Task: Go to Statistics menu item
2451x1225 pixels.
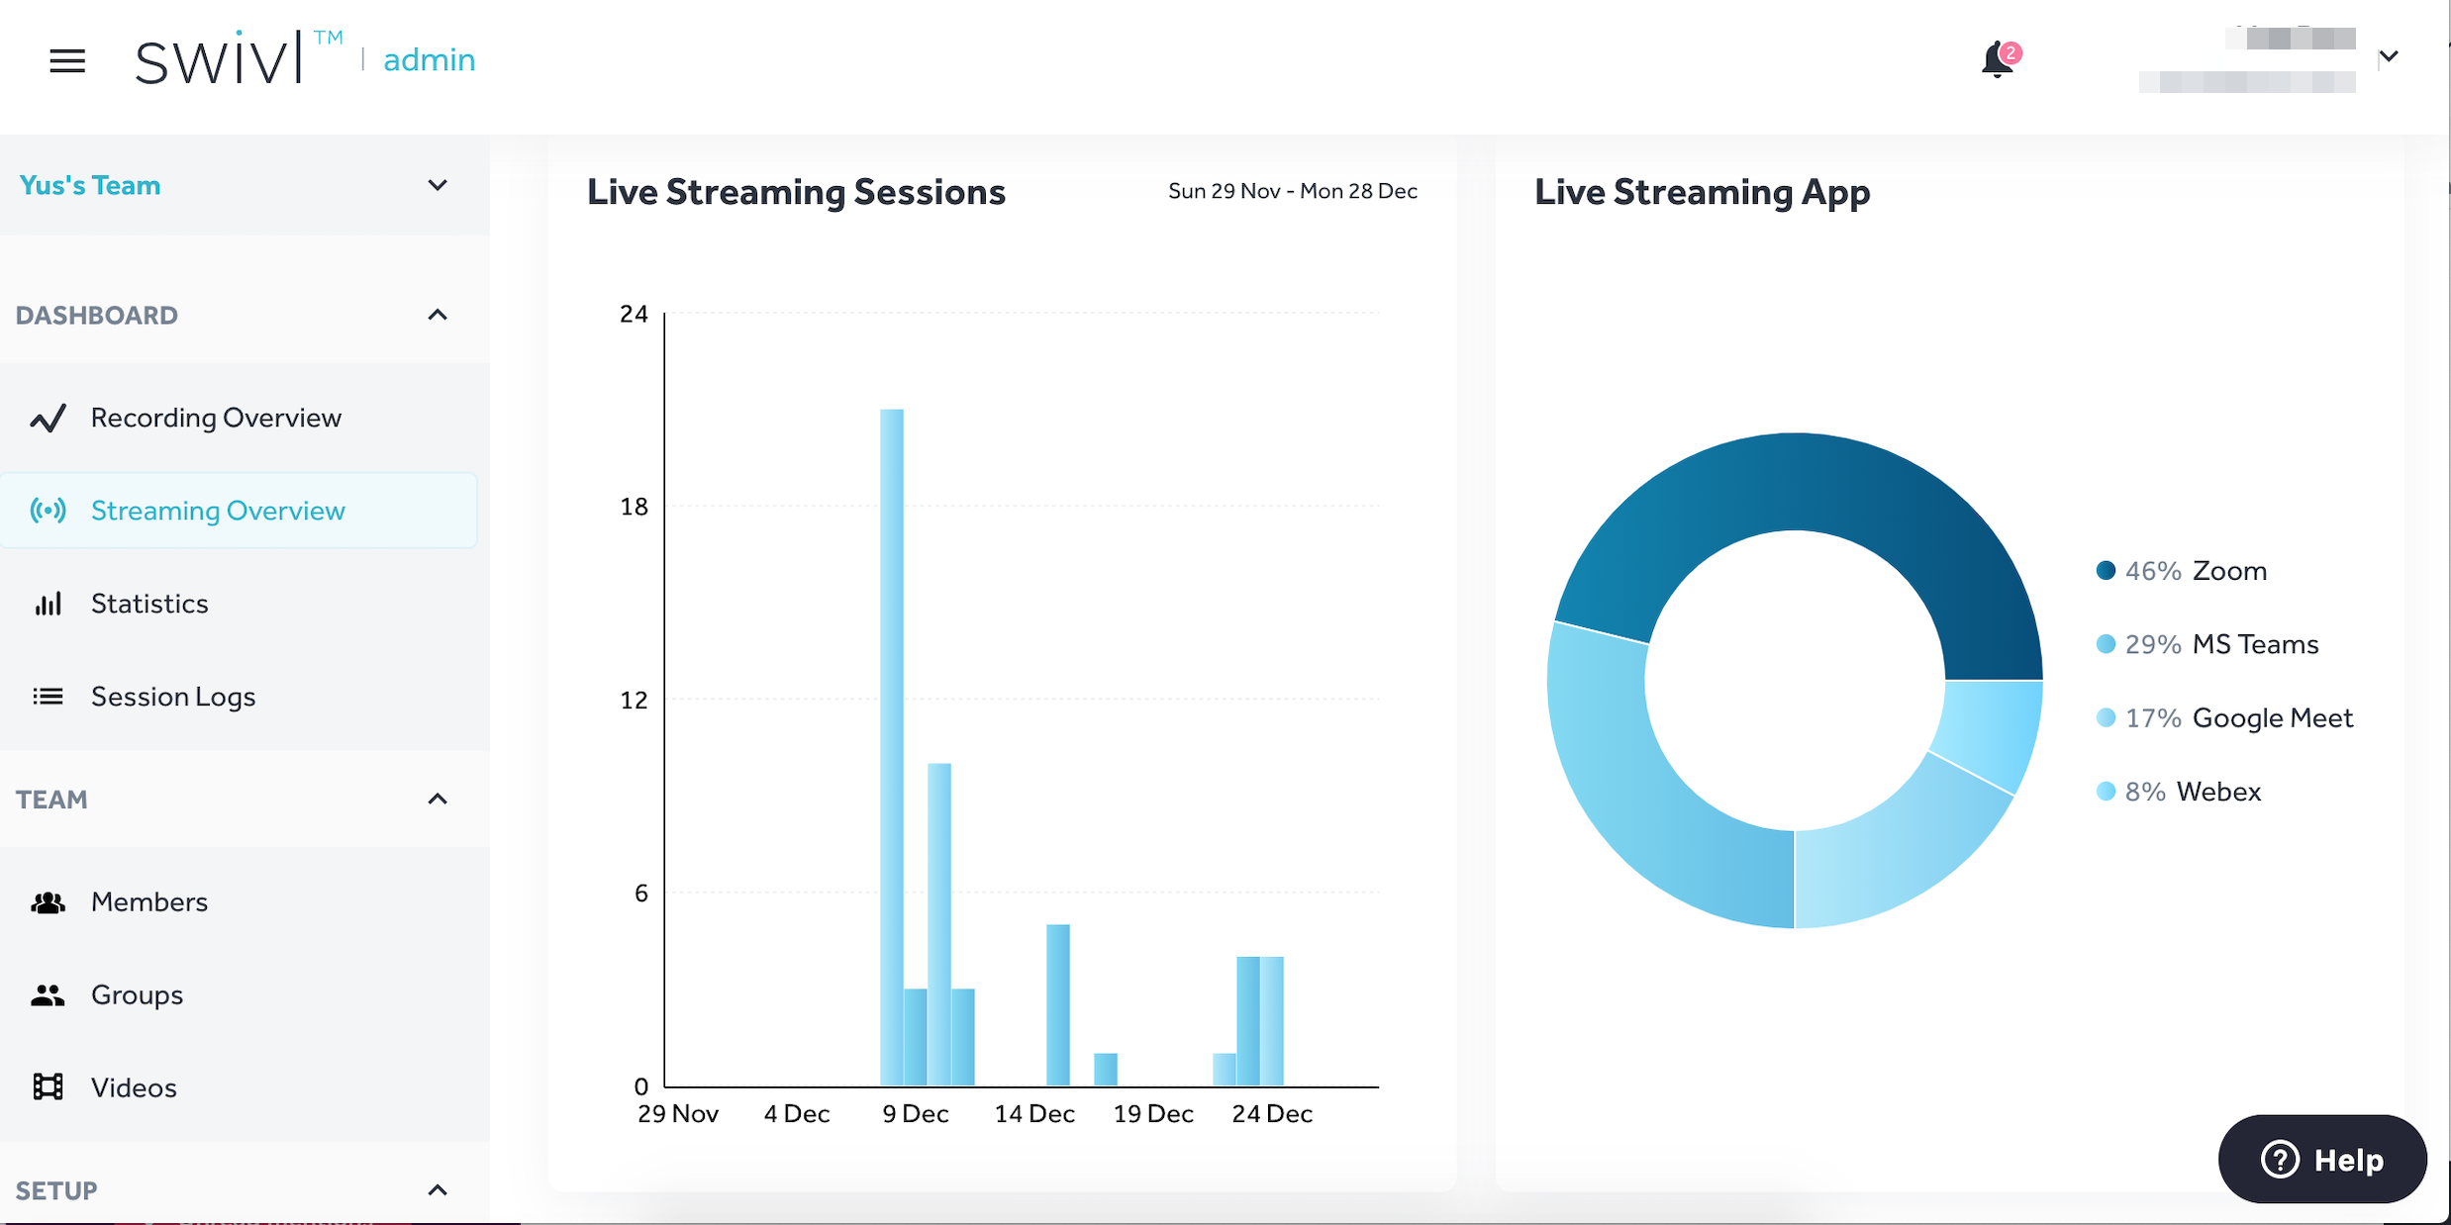Action: 149,604
